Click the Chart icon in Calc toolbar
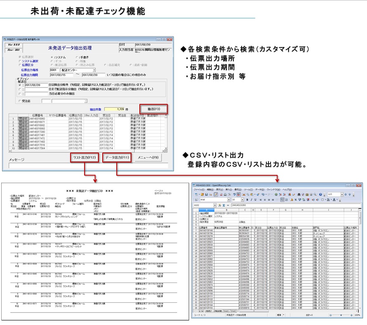367x325 pixels. pos(290,195)
